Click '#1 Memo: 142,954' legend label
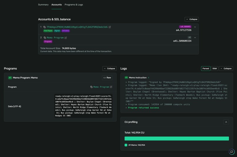This screenshot has height=157, width=237. pyautogui.click(x=137, y=145)
